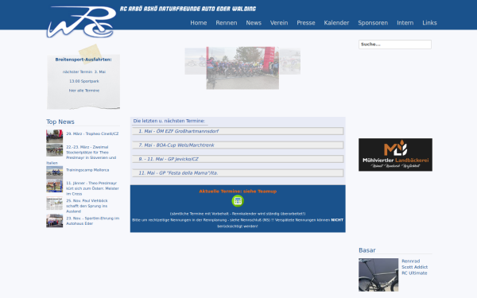Click the Sportler-Ehrung Autohaus Eder thumbnail
Viewport: 477px width, 298px height.
(x=54, y=221)
